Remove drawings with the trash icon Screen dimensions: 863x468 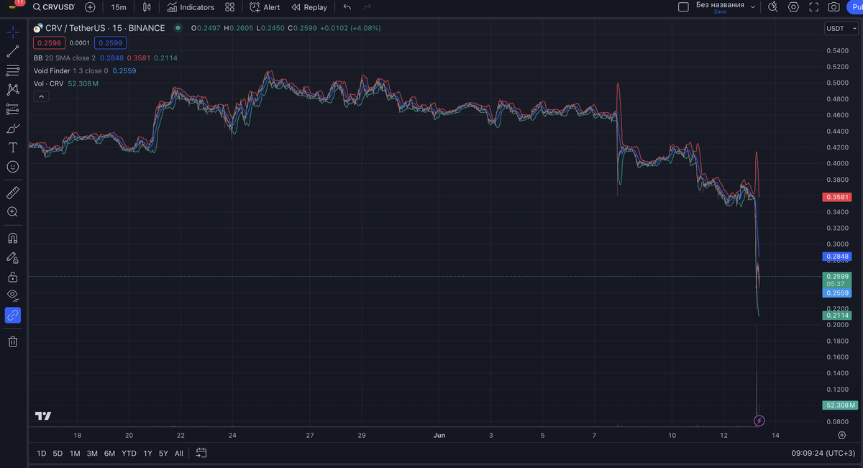(12, 341)
